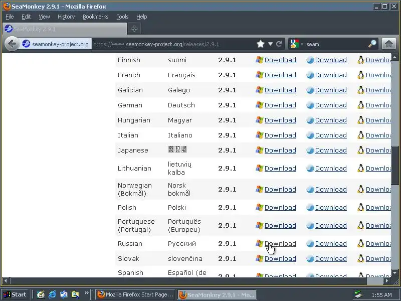Click the Windows icon in the Polish row
This screenshot has width=401, height=301.
click(x=259, y=207)
